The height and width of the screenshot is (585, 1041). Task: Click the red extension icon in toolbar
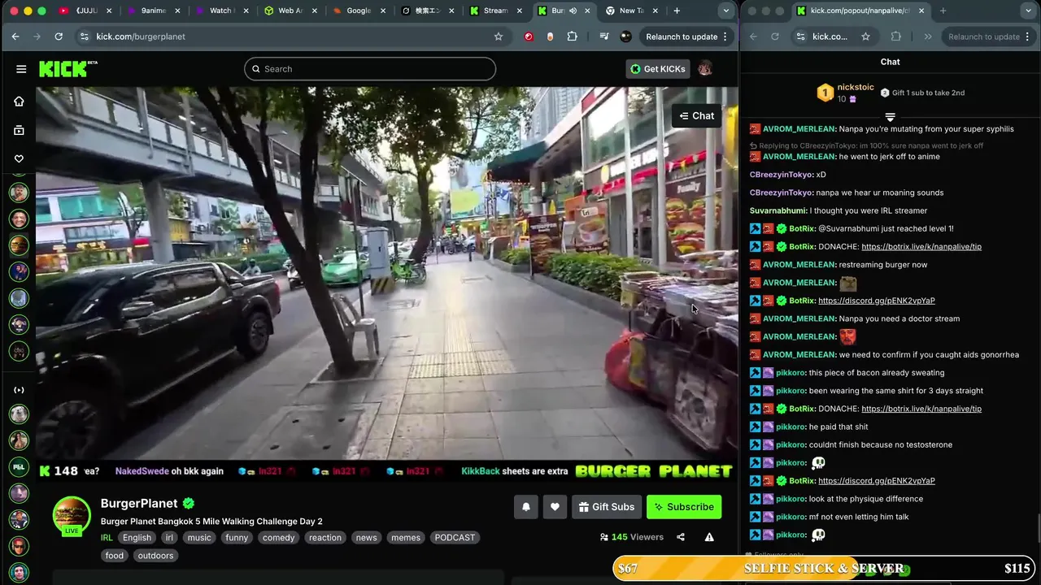click(529, 37)
